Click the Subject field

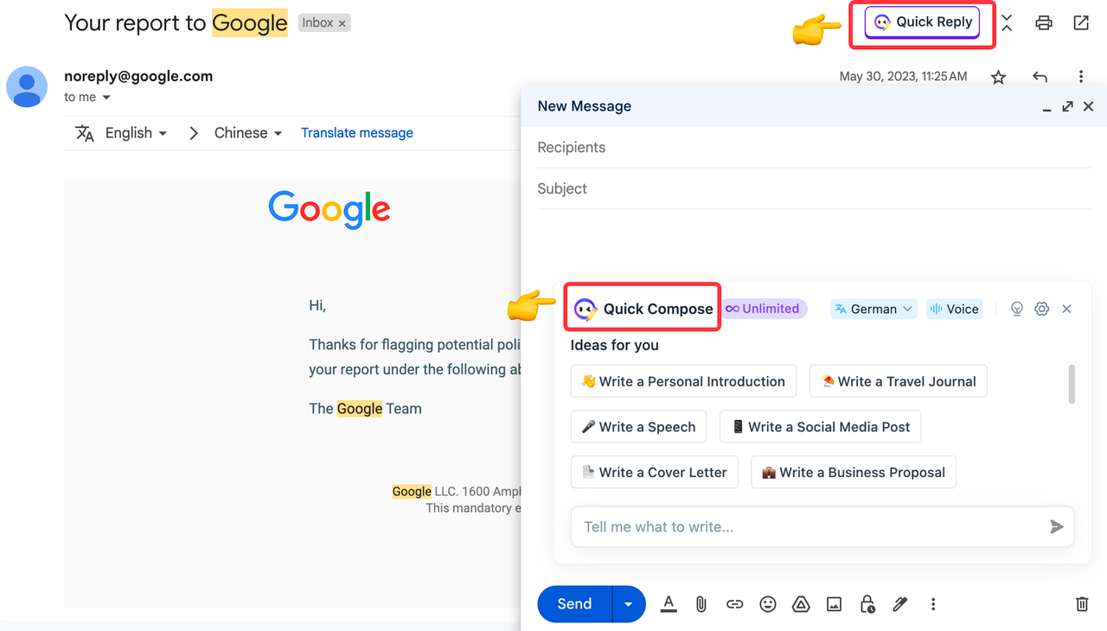tap(815, 188)
